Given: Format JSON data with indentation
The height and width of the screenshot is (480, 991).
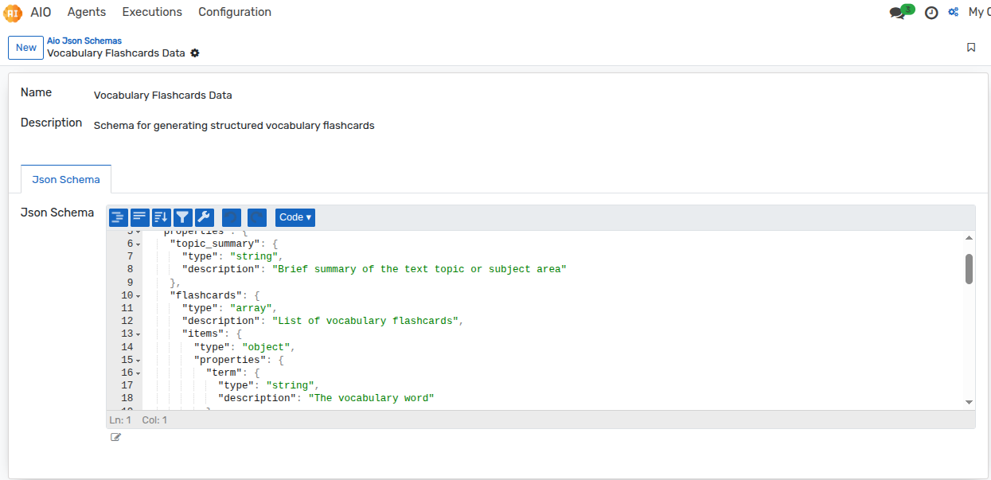Looking at the screenshot, I should pos(119,217).
